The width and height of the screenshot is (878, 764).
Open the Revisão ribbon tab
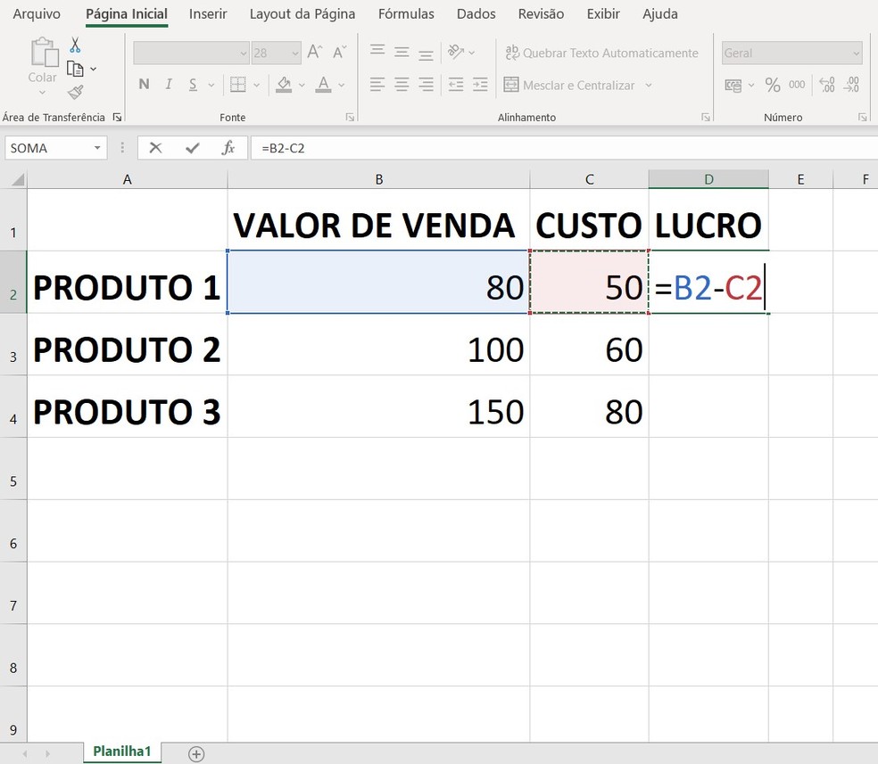[540, 13]
